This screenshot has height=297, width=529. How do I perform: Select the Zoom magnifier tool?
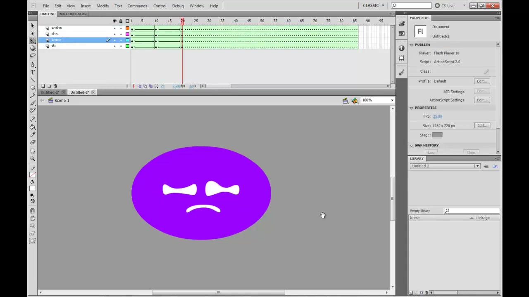tap(33, 158)
